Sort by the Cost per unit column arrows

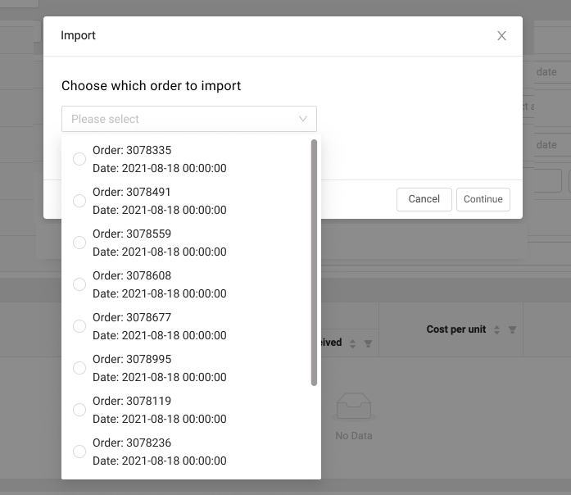[x=495, y=329]
